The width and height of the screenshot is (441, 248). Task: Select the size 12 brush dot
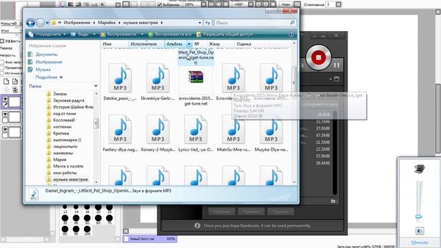coord(65,207)
